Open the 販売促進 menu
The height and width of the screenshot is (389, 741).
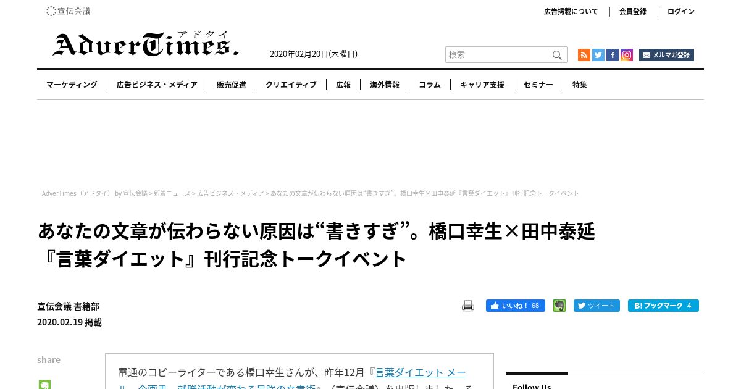tap(232, 85)
